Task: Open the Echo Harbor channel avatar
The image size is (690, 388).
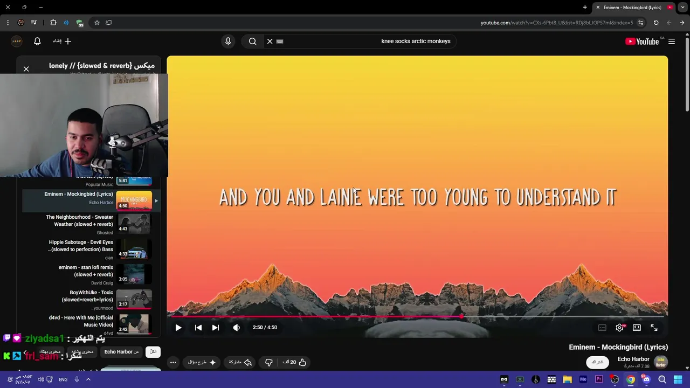Action: pos(660,362)
